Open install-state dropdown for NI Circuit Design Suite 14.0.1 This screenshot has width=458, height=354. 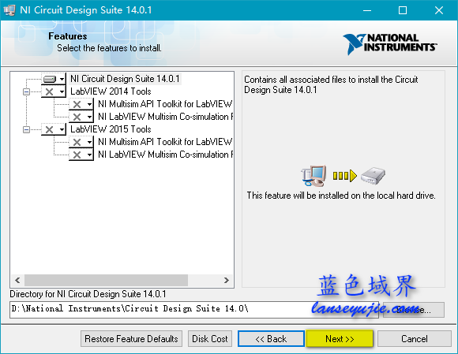[x=54, y=79]
